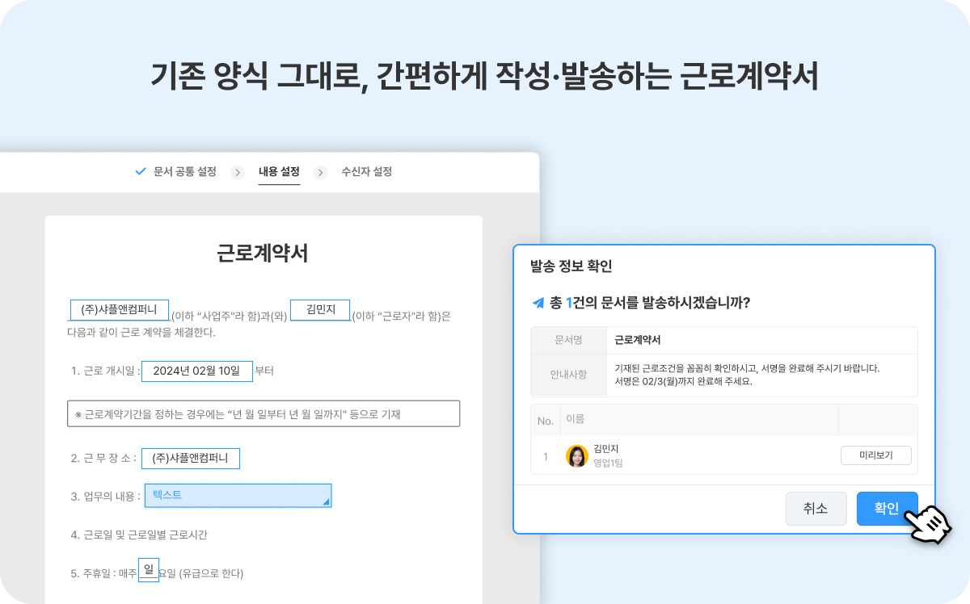The height and width of the screenshot is (604, 970).
Task: Click the blue checkmark beside 문서 공통 설정
Action: click(141, 172)
